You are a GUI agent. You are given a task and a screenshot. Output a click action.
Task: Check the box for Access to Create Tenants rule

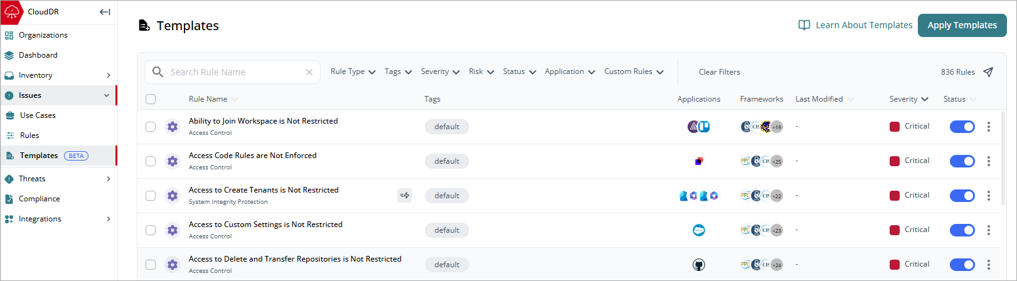[151, 196]
